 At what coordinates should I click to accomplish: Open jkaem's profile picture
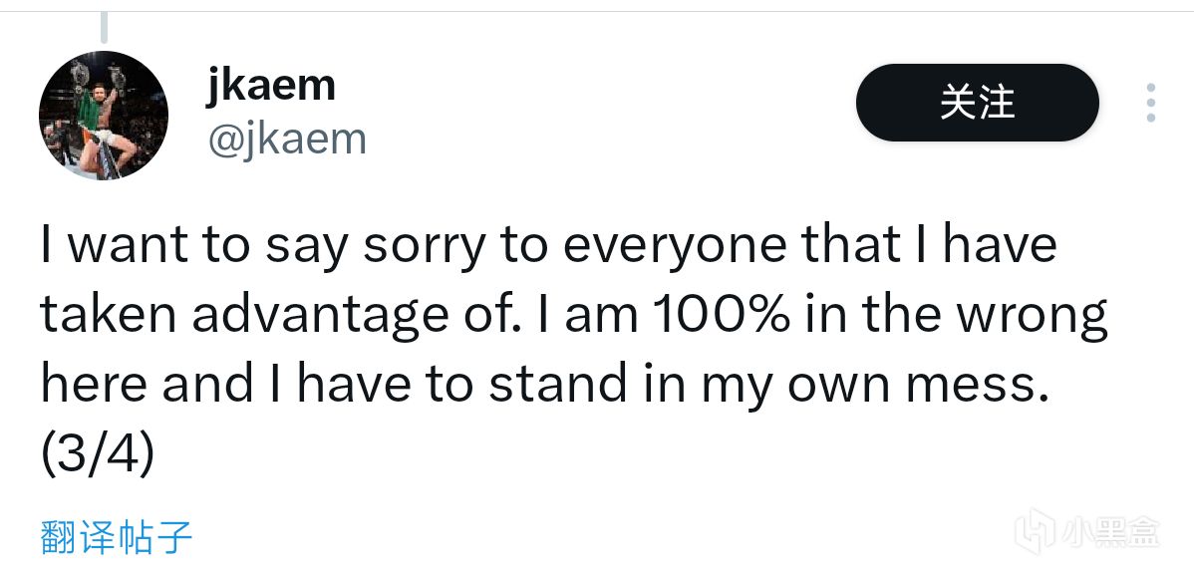point(104,116)
